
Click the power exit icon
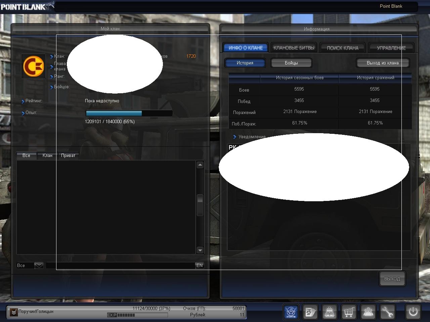point(413,312)
